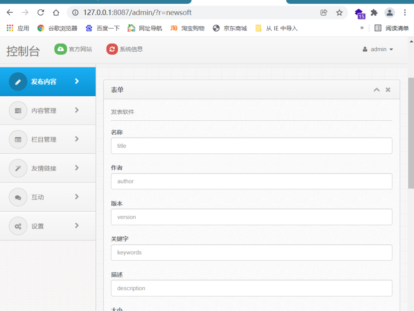The image size is (414, 311).
Task: Open 设置 using the gears icon
Action: click(18, 226)
